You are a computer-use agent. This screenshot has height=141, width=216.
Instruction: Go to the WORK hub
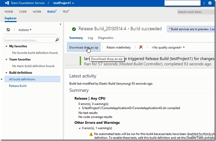[37, 12]
